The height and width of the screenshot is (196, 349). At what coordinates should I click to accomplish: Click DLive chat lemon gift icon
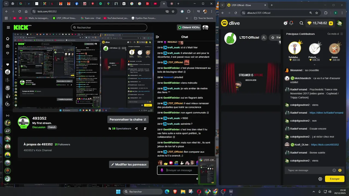340,170
